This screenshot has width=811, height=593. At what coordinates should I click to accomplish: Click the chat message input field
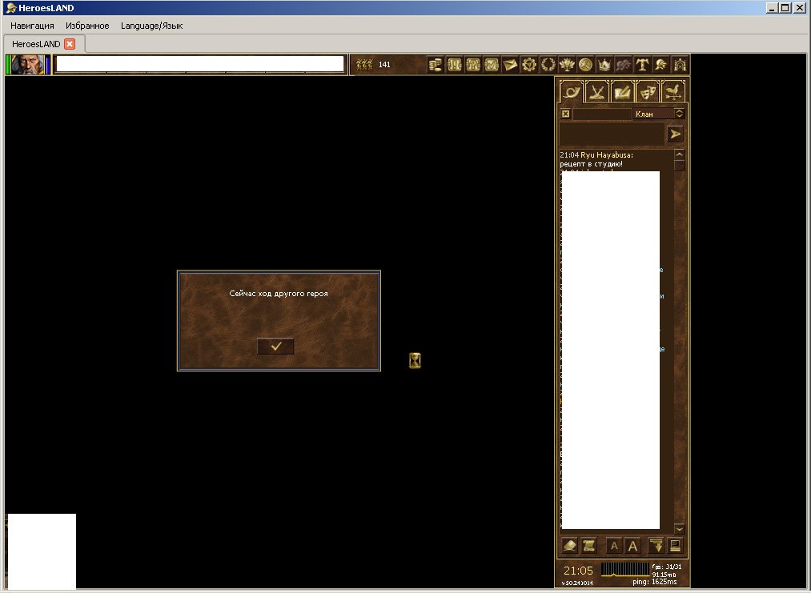click(612, 134)
